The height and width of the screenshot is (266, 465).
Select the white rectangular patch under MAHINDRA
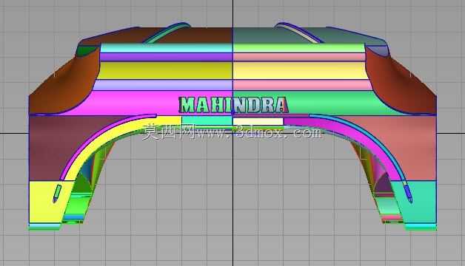258,121
